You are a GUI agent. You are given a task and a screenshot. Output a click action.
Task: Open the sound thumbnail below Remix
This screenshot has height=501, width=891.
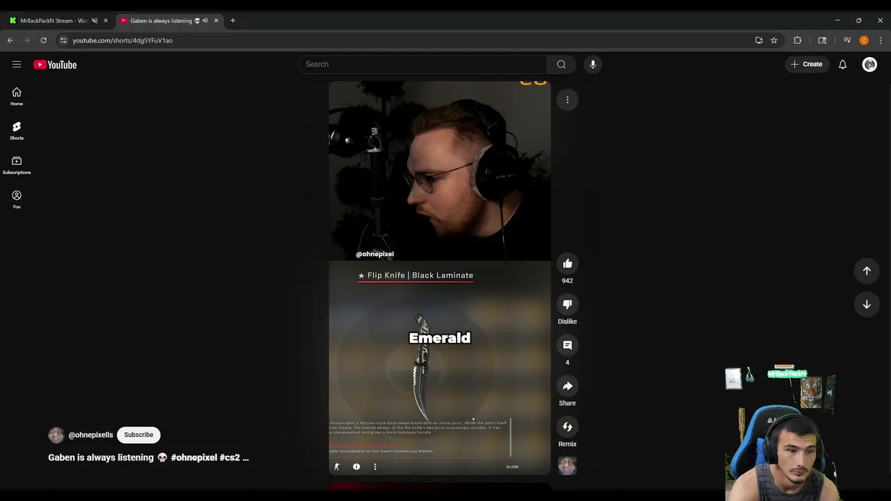[x=567, y=466]
